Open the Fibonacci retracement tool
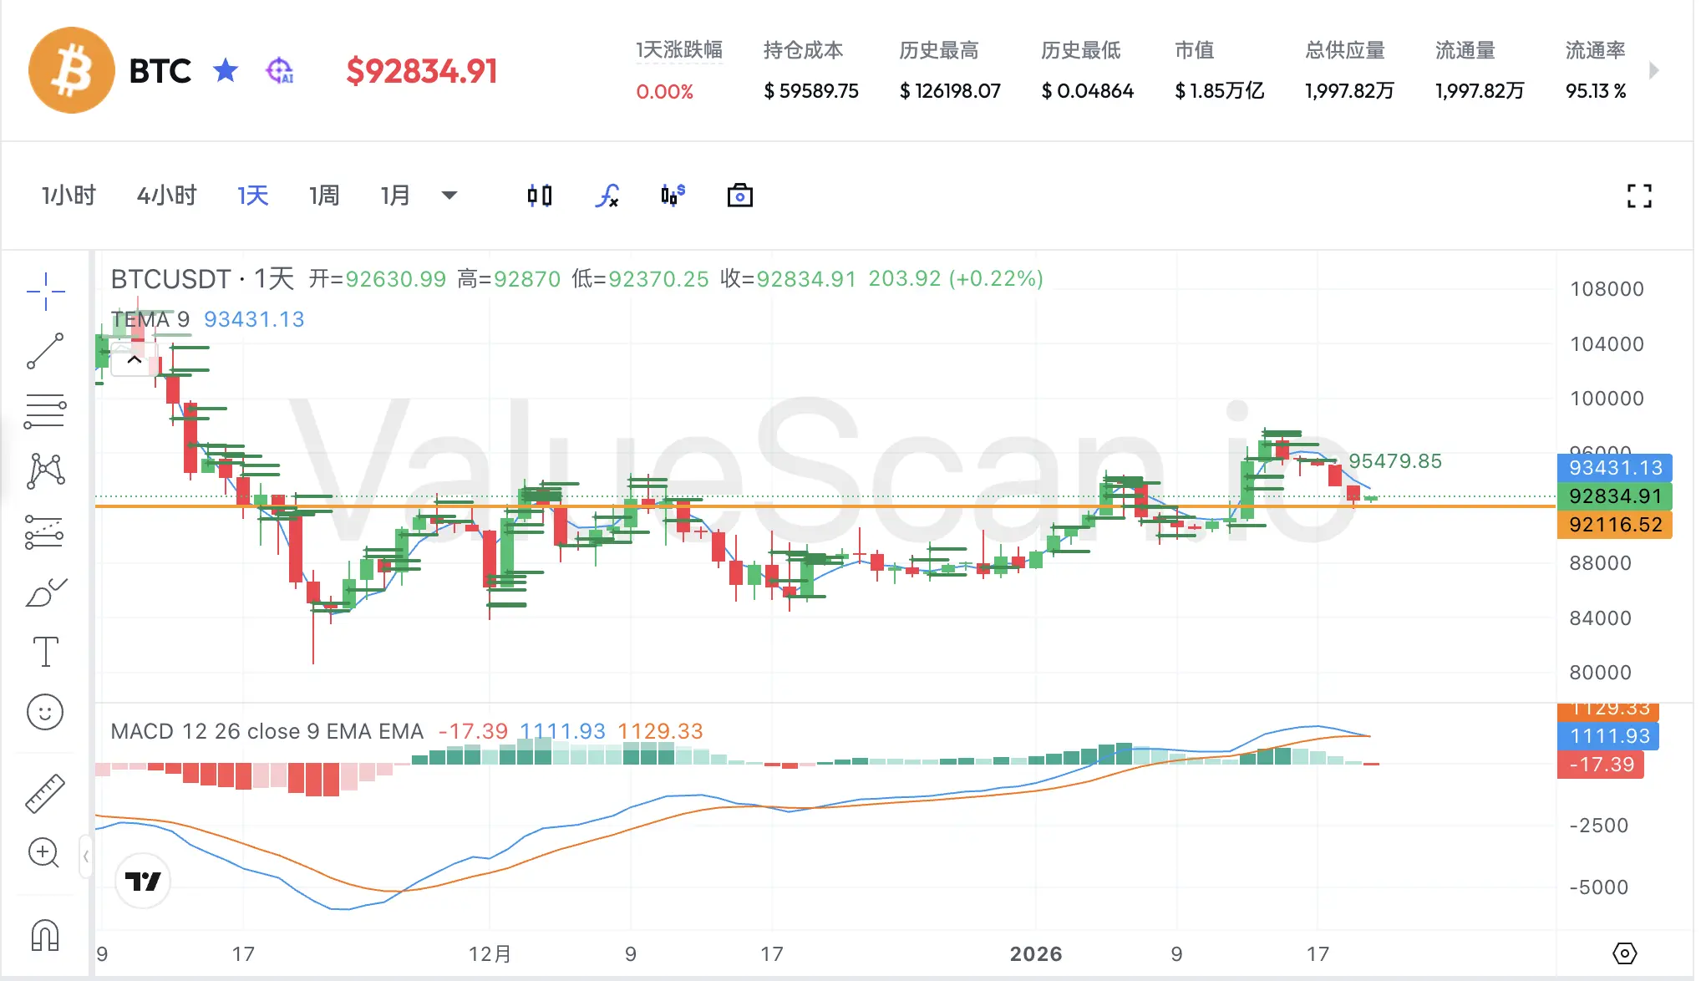 point(45,411)
